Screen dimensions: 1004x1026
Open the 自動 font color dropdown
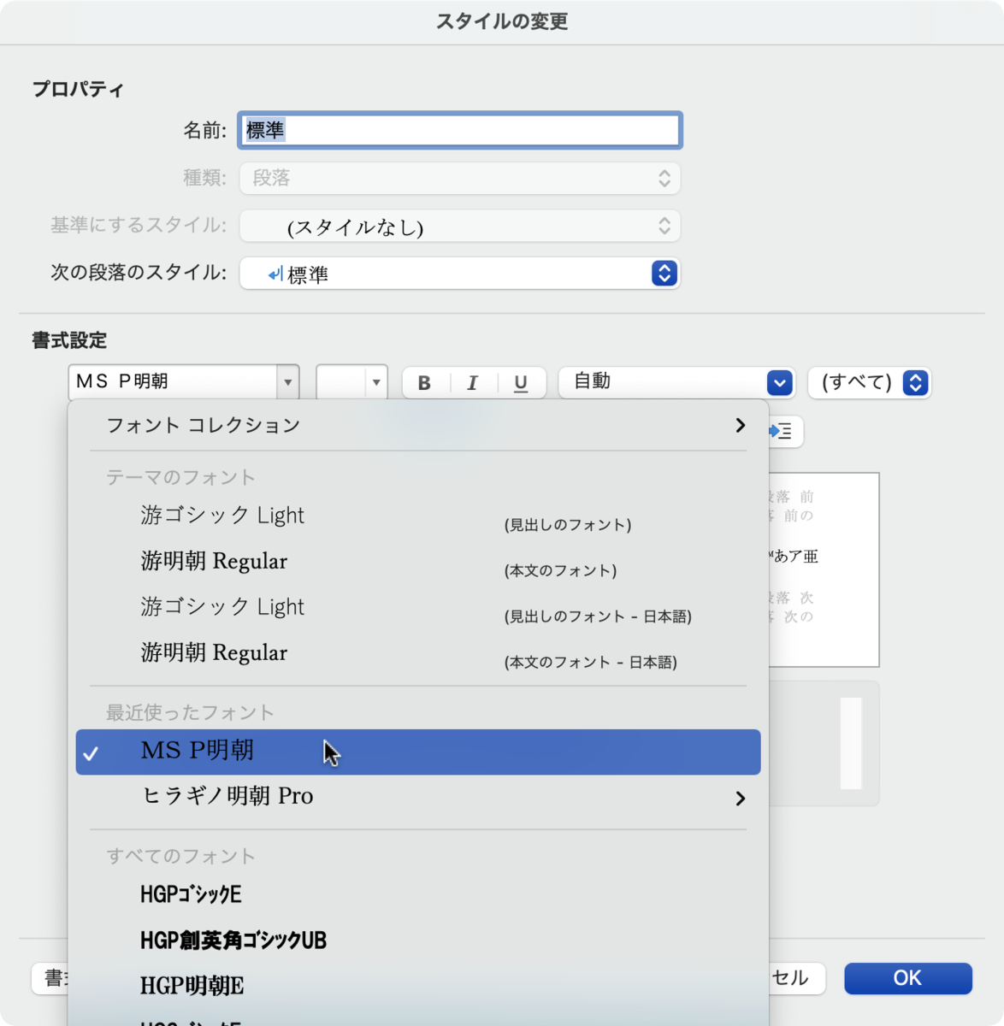pos(677,382)
